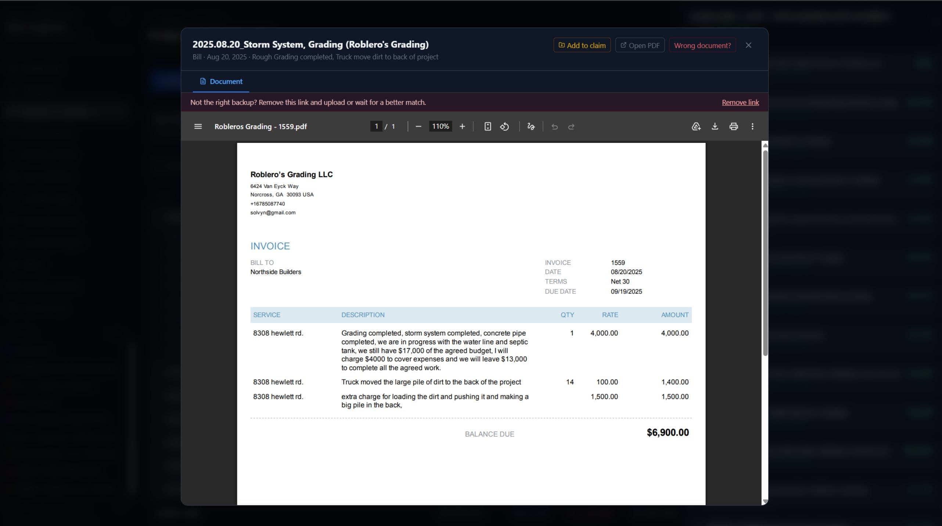The width and height of the screenshot is (942, 526).
Task: Download the Robleros Grading PDF
Action: point(715,126)
